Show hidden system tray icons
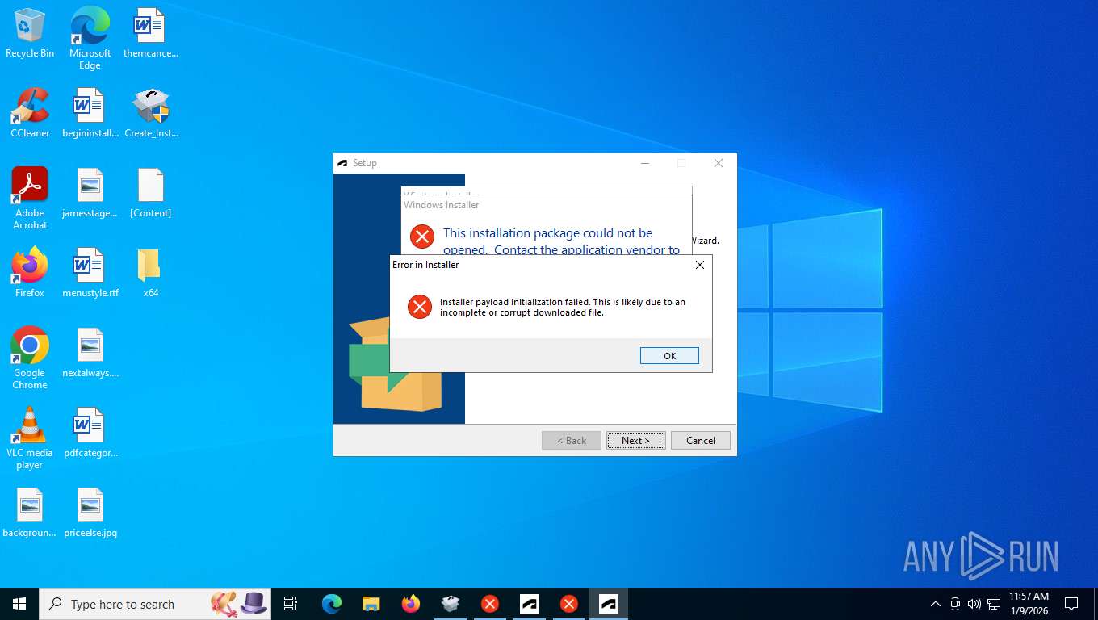1098x620 pixels. point(936,604)
